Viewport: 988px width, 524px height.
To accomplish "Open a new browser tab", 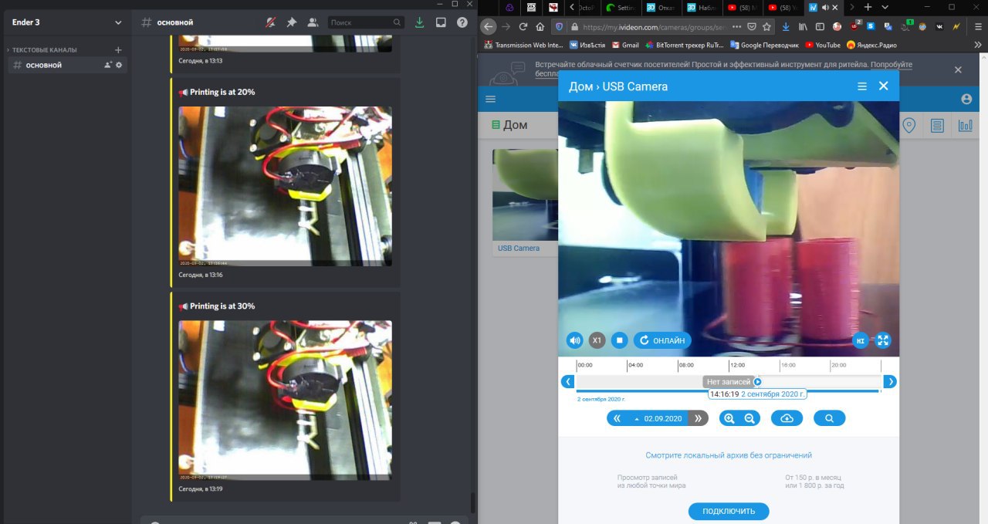I will point(868,7).
